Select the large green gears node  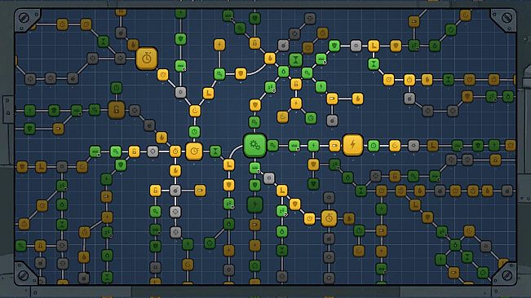point(254,145)
